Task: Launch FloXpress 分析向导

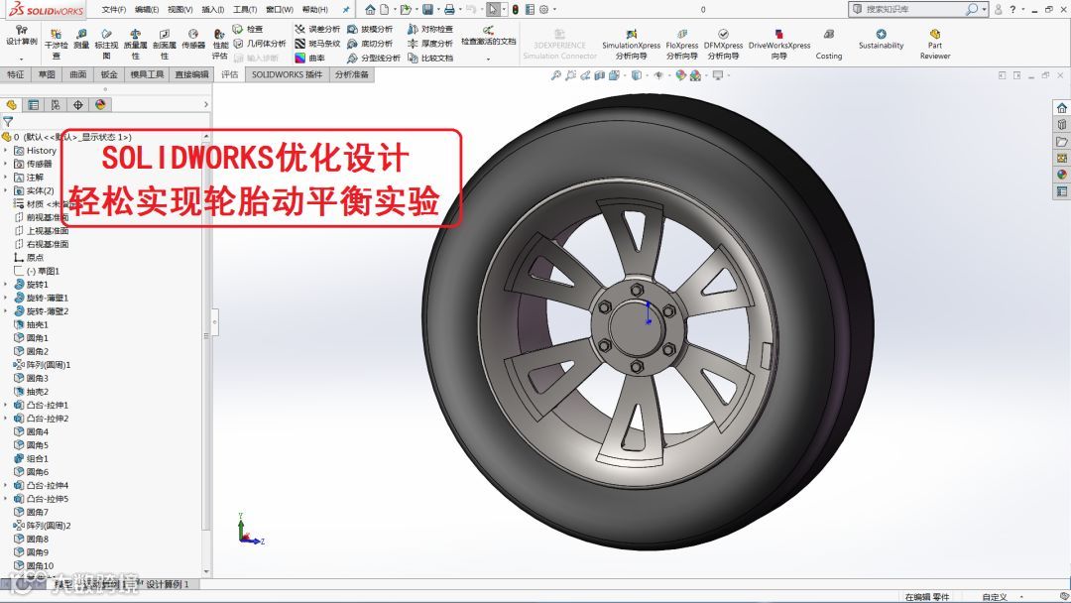Action: tap(681, 45)
